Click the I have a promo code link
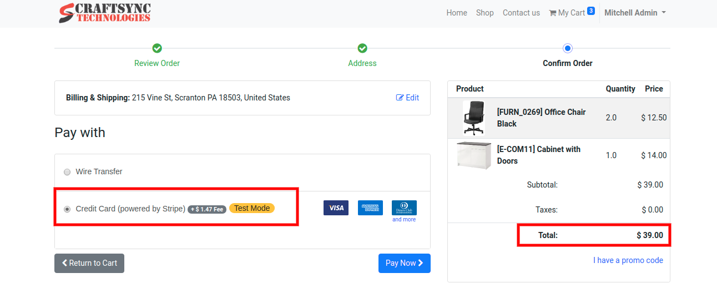The height and width of the screenshot is (288, 717). coord(628,260)
